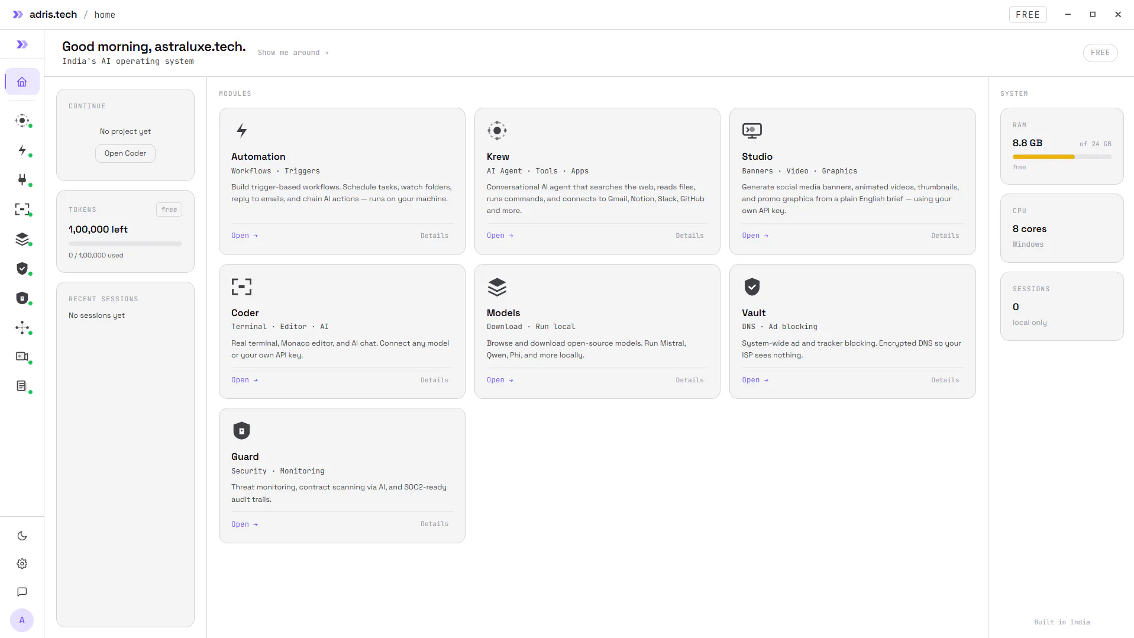
Task: Minimize the adris.tech window
Action: [x=1068, y=14]
